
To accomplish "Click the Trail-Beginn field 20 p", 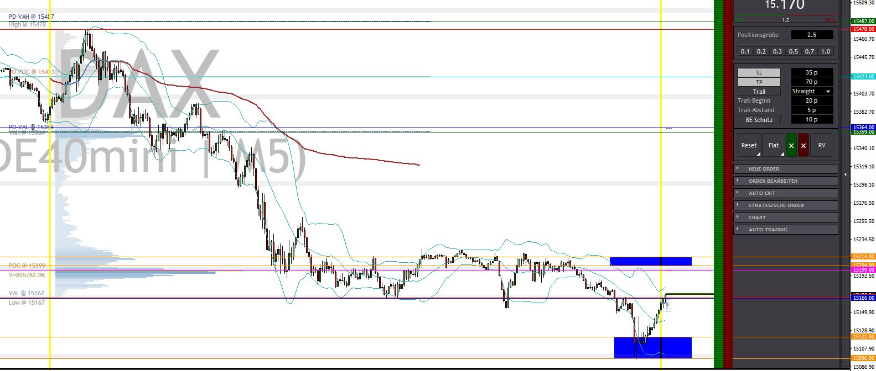I will pyautogui.click(x=812, y=101).
